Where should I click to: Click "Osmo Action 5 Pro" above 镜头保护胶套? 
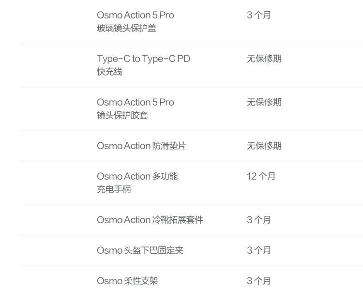coord(135,103)
